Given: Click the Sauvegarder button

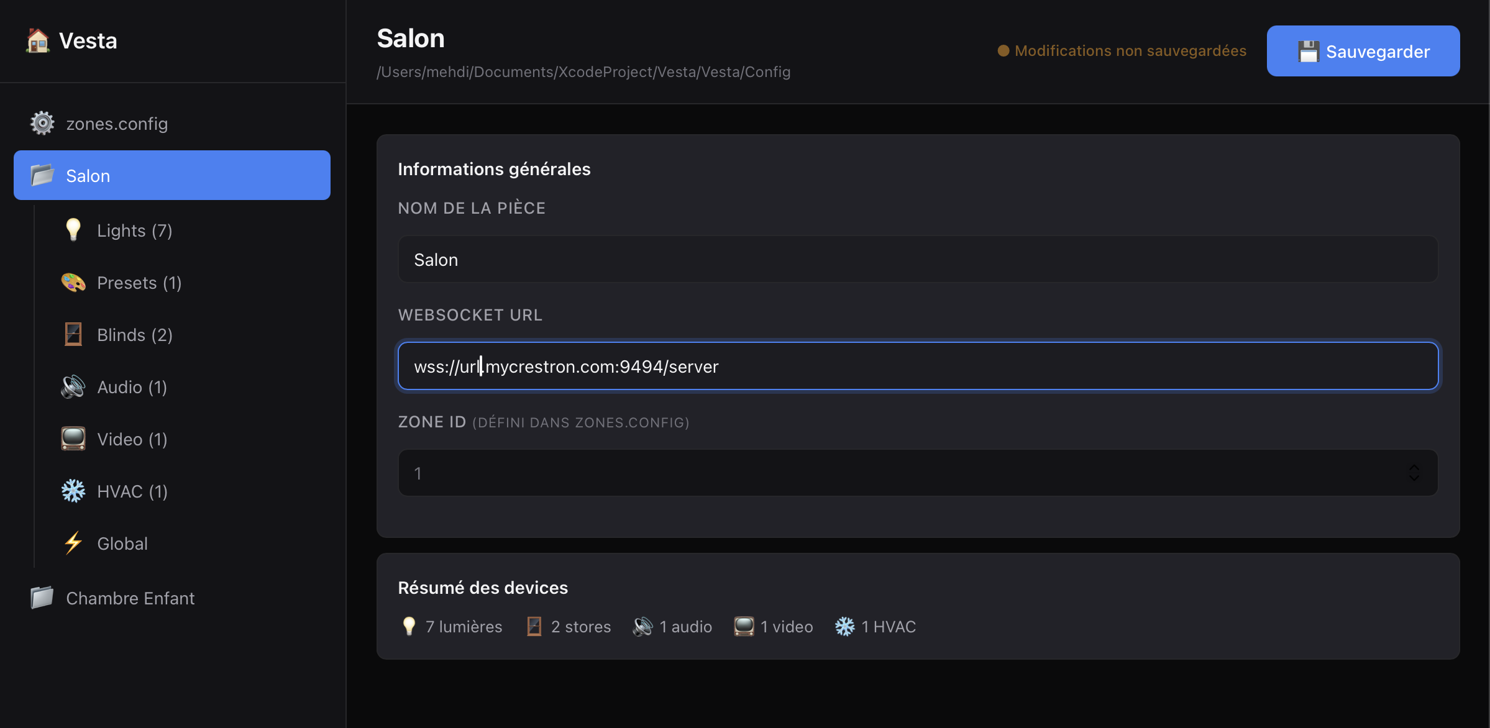Looking at the screenshot, I should tap(1363, 52).
